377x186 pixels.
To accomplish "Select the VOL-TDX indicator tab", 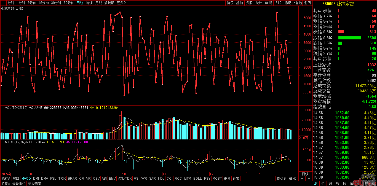I will click(x=125, y=179).
